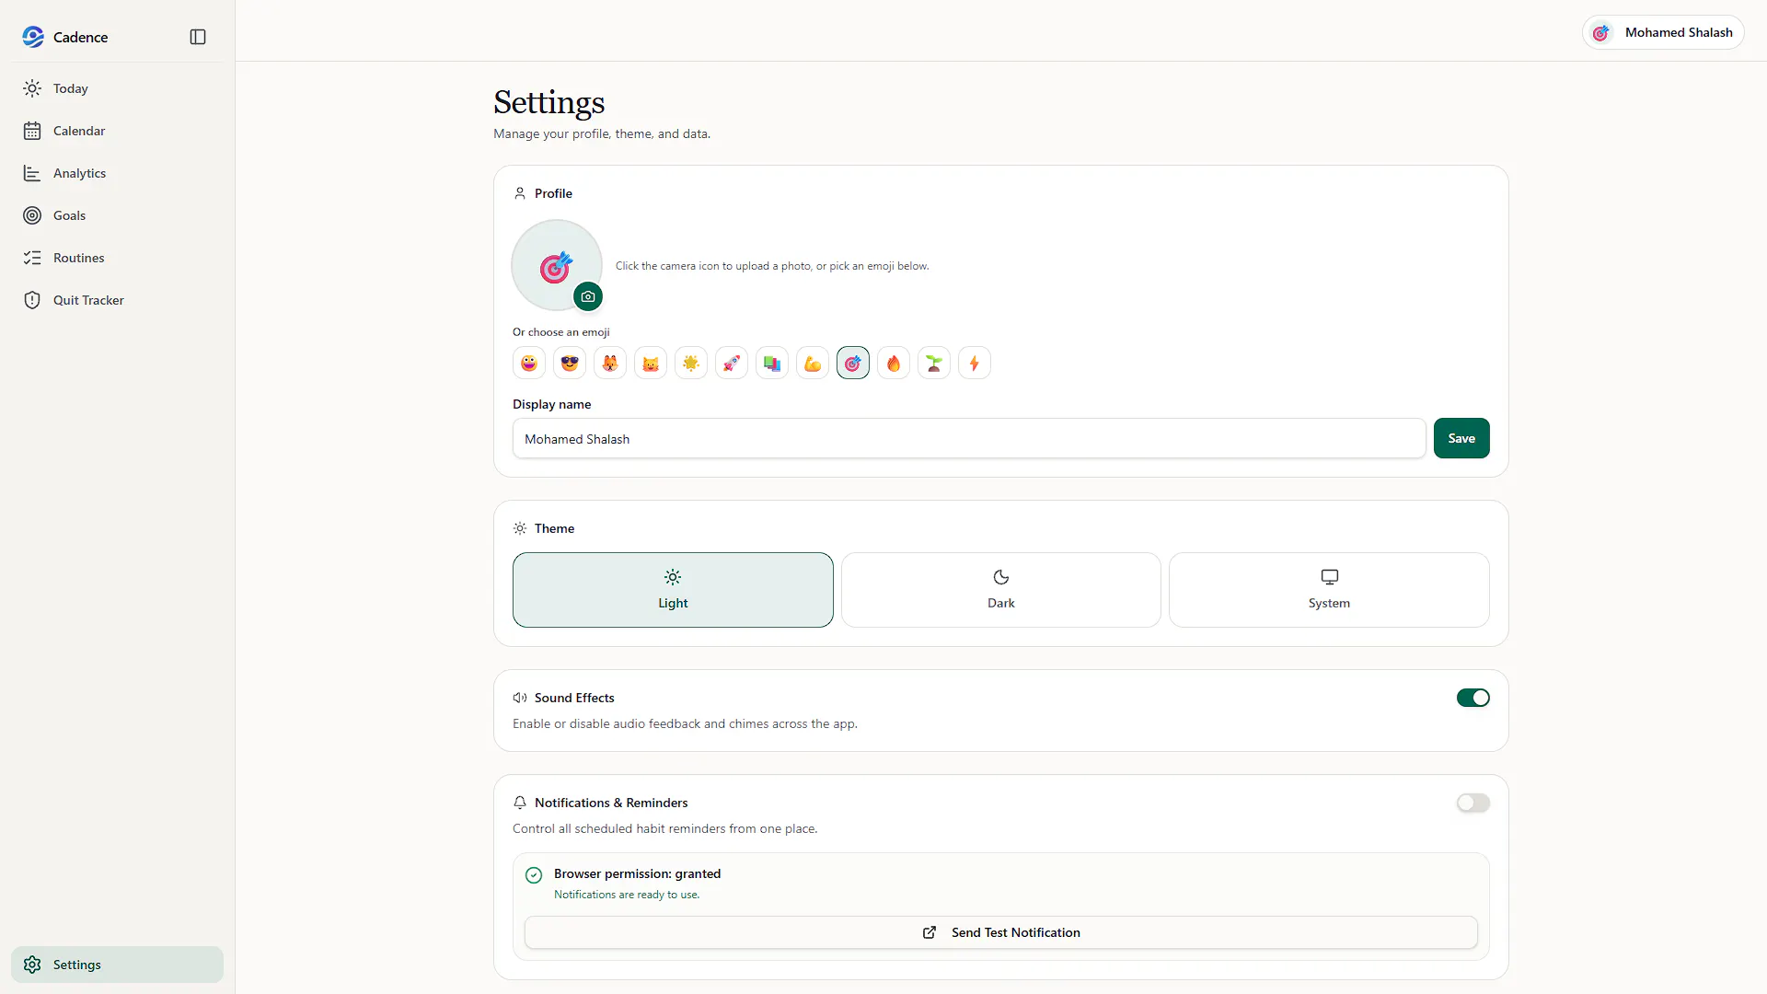
Task: Choose the fox emoji avatar
Action: pyautogui.click(x=610, y=364)
